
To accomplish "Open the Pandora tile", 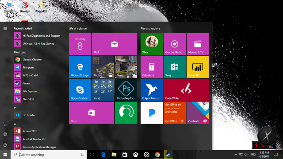I will (x=152, y=113).
